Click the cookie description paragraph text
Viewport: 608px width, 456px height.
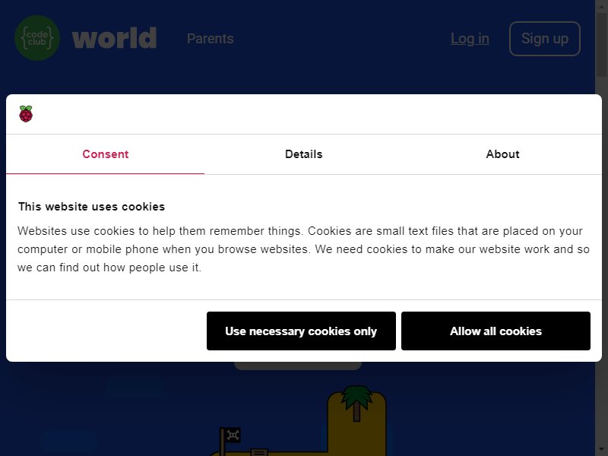303,249
